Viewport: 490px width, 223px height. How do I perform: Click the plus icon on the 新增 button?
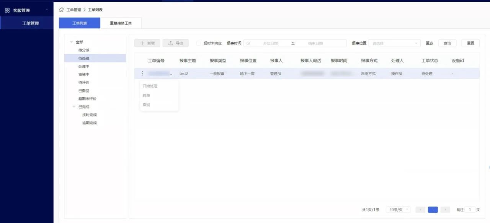(x=141, y=43)
